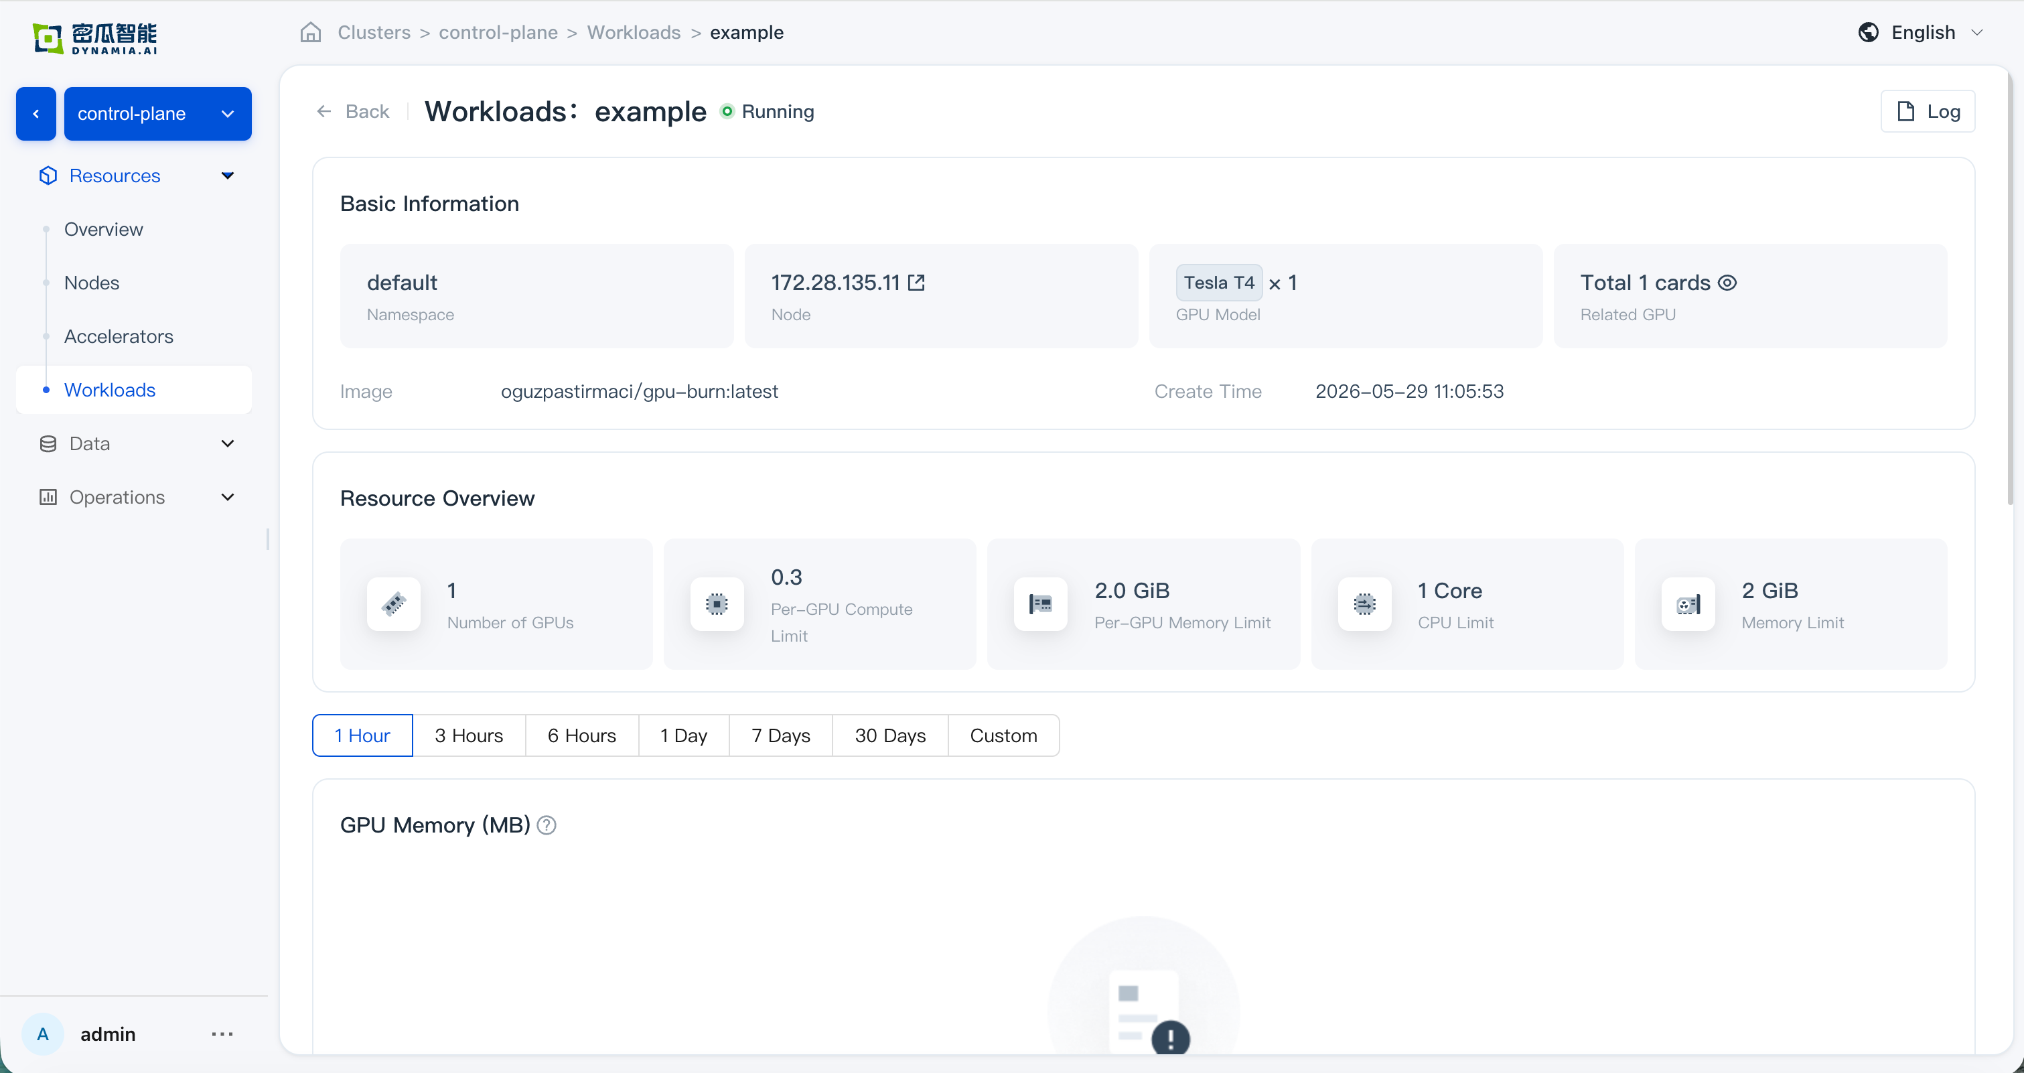Click the 1 Core CPU limit value

click(x=1449, y=590)
